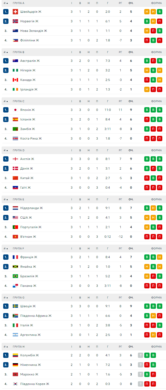This screenshot has height=390, width=166.
Task: Sort Група D by the # column
Action: pyautogui.click(x=6, y=150)
